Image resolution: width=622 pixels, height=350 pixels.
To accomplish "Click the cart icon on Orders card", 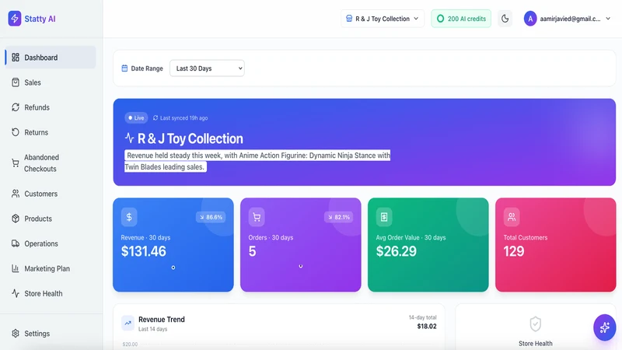I will [x=257, y=217].
